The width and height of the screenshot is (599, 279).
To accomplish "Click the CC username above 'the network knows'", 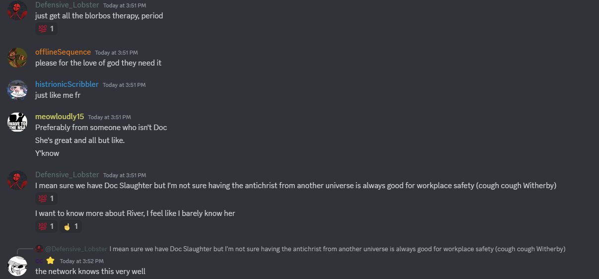I will point(39,261).
